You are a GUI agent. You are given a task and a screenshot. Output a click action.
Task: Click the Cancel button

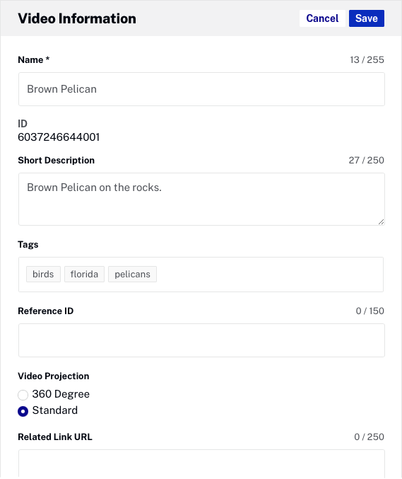click(x=322, y=18)
